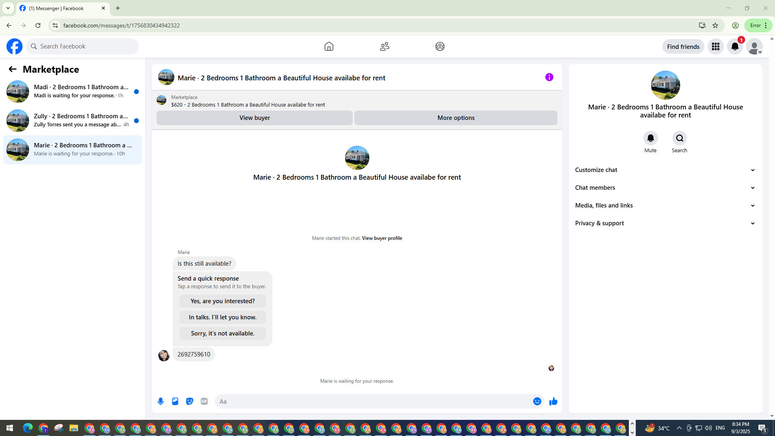Image resolution: width=775 pixels, height=436 pixels.
Task: Send a thumbs-up like
Action: point(553,401)
